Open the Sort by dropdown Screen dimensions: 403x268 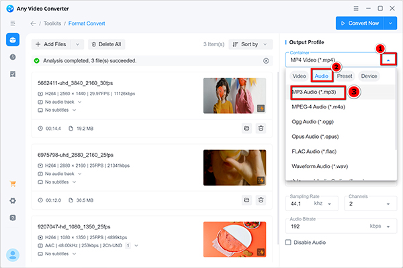click(x=251, y=44)
